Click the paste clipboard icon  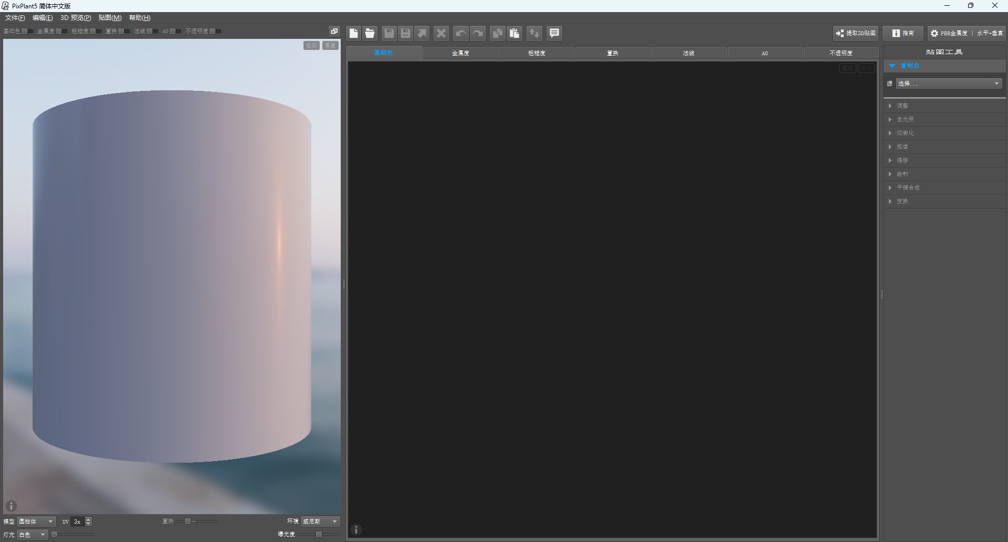coord(514,34)
